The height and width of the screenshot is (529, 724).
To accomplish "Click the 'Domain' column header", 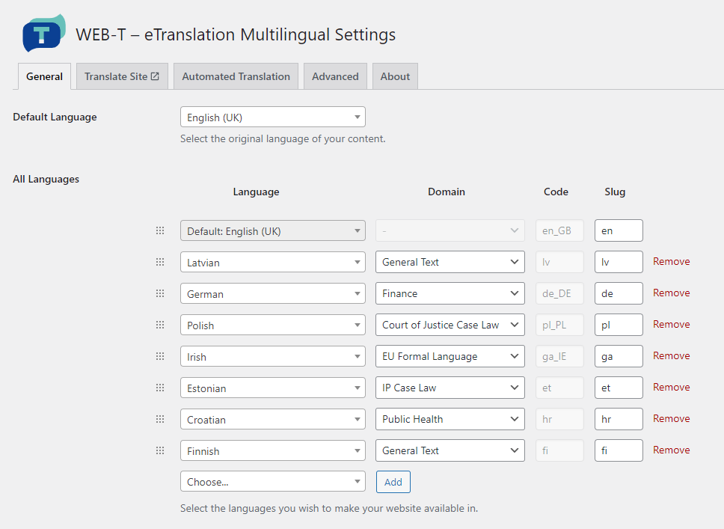I will click(446, 192).
